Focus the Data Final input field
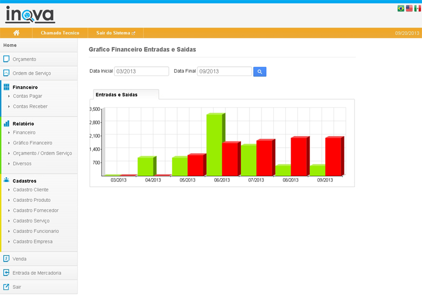Viewport: 422px width, 299px height. point(224,71)
